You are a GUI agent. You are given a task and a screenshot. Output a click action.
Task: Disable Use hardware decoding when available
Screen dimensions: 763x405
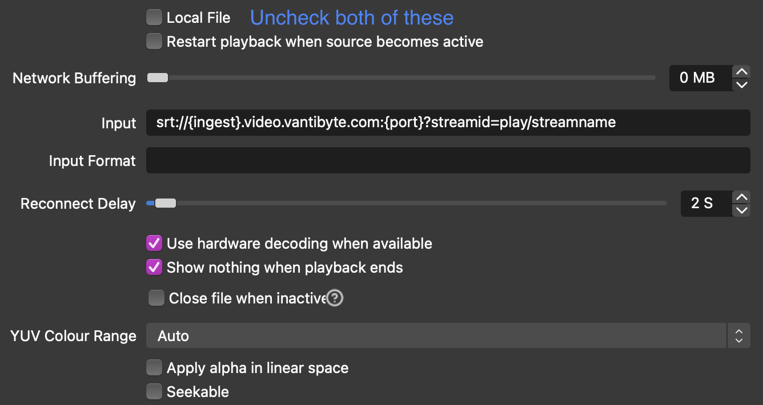154,243
